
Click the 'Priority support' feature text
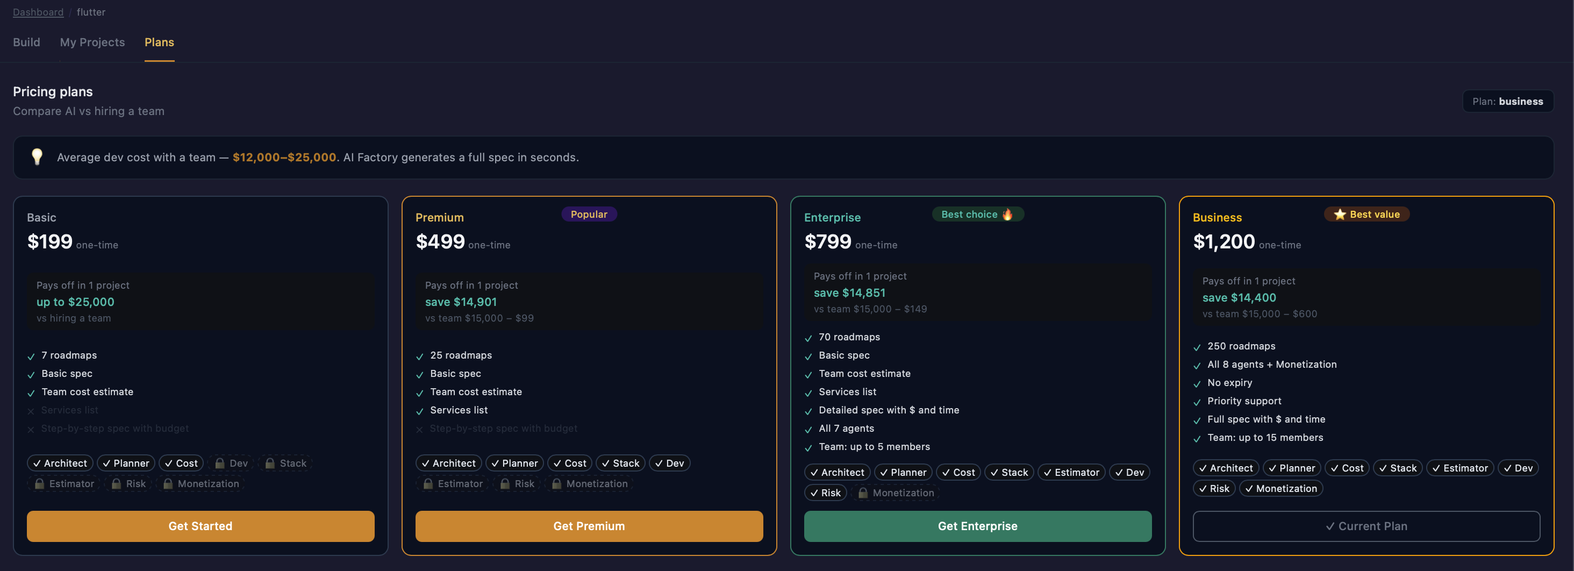pyautogui.click(x=1244, y=401)
